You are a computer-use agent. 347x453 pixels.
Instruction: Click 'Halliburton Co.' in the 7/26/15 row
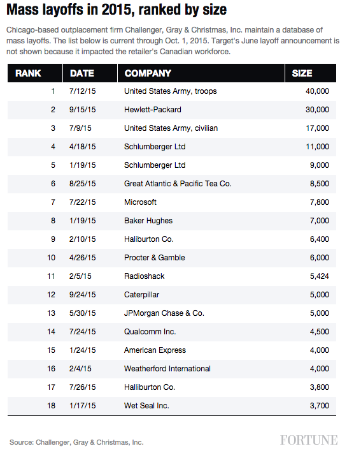point(150,387)
